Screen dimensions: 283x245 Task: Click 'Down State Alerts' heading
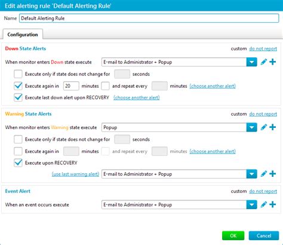[x=26, y=48]
